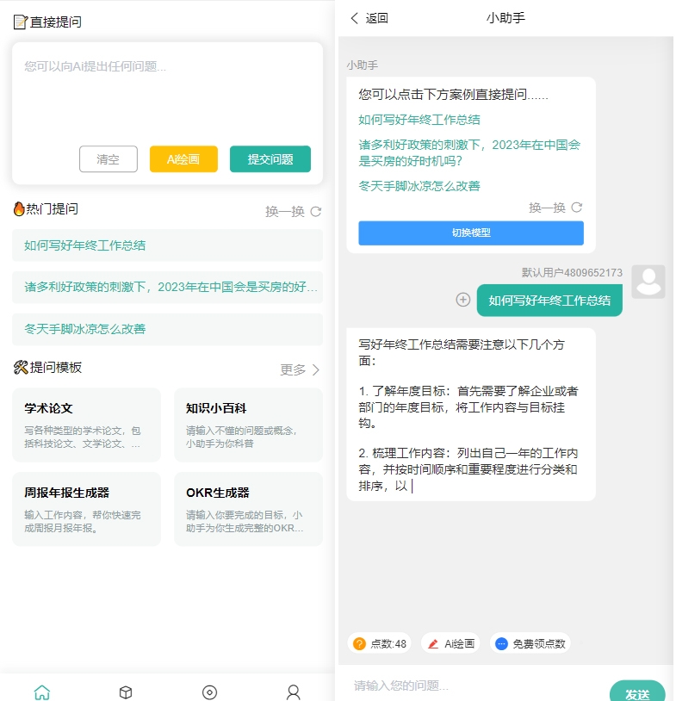Open the 学术论文 template card
This screenshot has height=701, width=676.
coord(86,425)
